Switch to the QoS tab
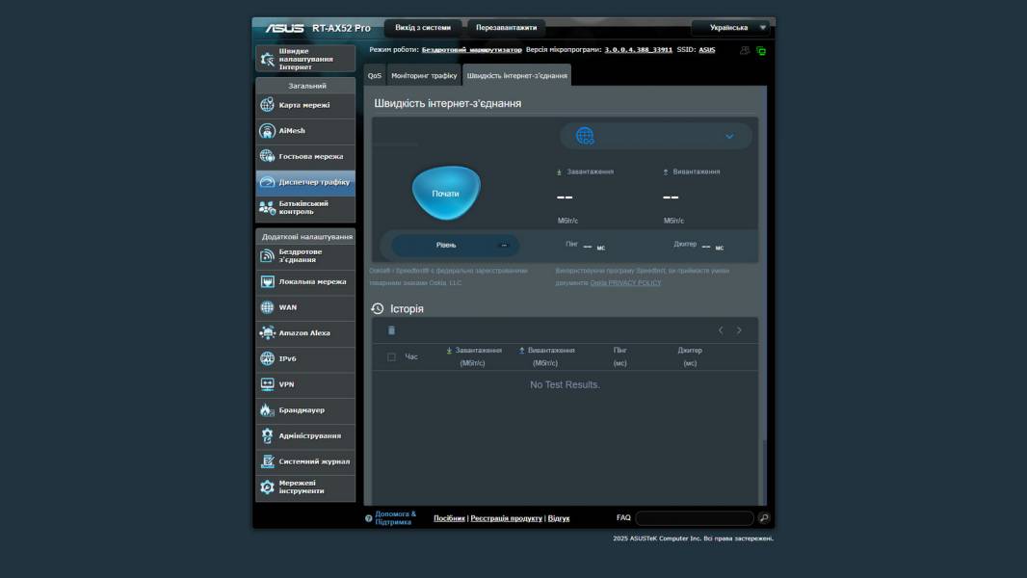The image size is (1027, 578). pyautogui.click(x=374, y=75)
